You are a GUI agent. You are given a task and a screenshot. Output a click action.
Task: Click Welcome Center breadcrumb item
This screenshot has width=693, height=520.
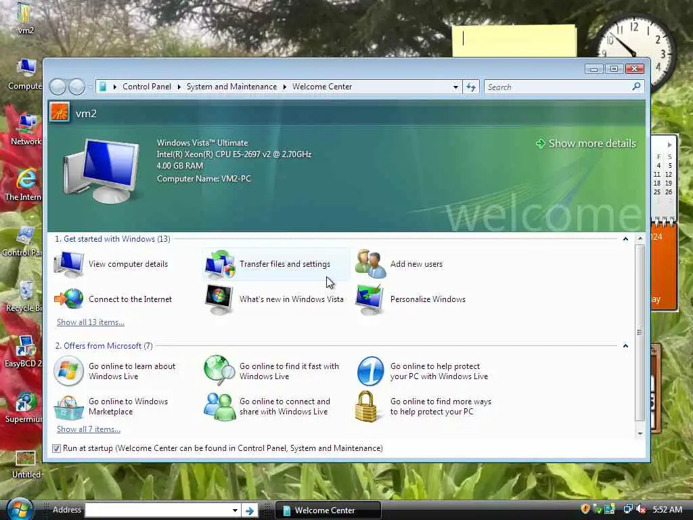point(321,87)
